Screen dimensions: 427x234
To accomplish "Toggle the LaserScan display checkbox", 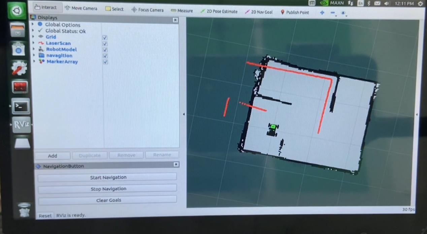I will [x=105, y=44].
